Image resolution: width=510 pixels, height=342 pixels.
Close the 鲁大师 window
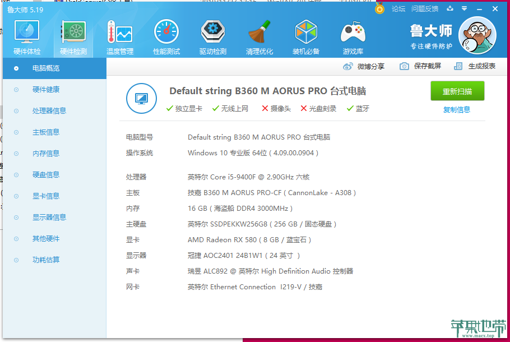[495, 9]
